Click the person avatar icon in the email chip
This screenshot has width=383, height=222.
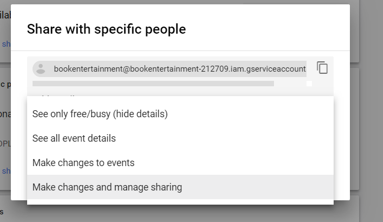(41, 69)
